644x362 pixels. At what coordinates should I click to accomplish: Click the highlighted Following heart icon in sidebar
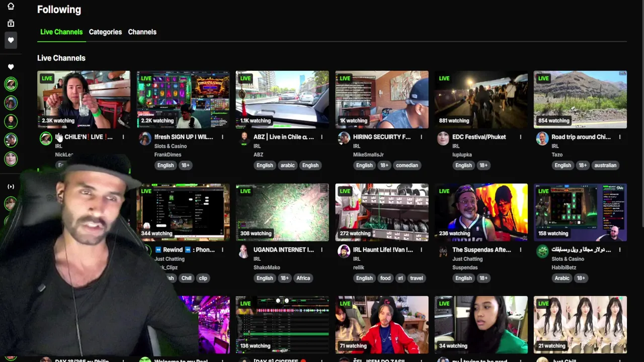click(11, 40)
